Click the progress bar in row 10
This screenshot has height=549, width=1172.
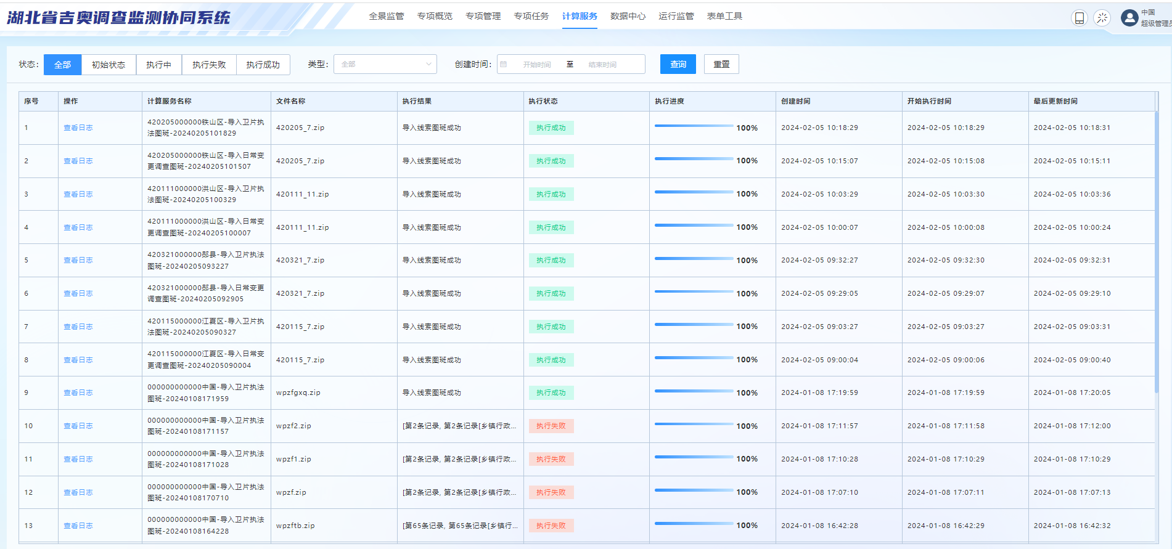click(694, 424)
